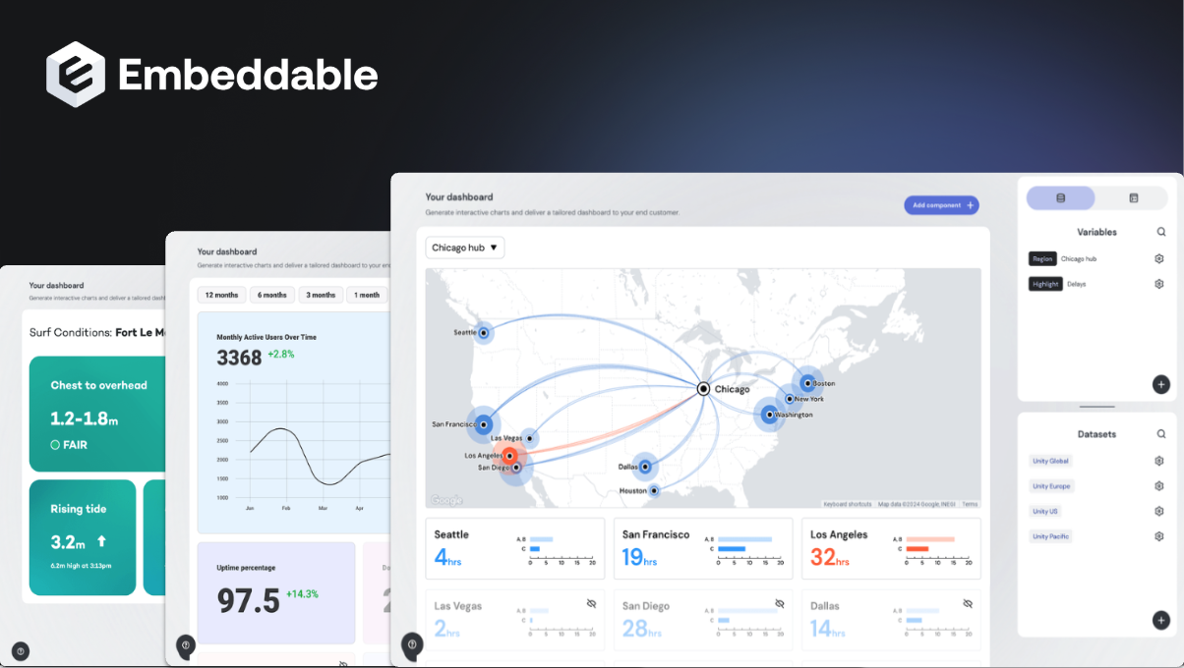This screenshot has width=1184, height=668.
Task: Click the San Diego map marker
Action: click(516, 468)
